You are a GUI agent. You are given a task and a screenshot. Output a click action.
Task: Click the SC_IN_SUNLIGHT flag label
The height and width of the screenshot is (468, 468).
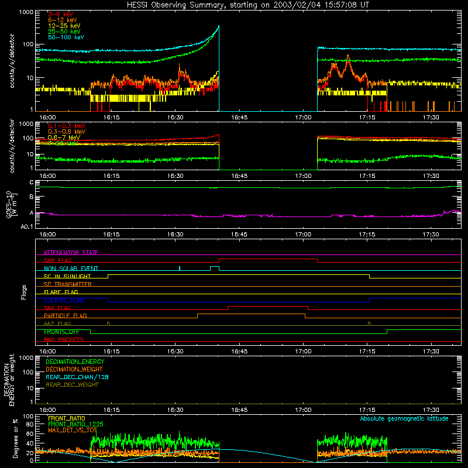coord(67,276)
